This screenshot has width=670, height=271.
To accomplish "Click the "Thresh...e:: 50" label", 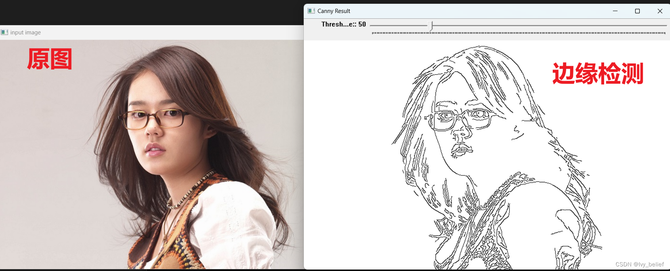I will 344,24.
